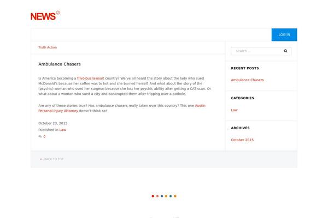Viewport: 328px width, 218px height.
Task: Open October 2015 archive
Action: point(242,140)
